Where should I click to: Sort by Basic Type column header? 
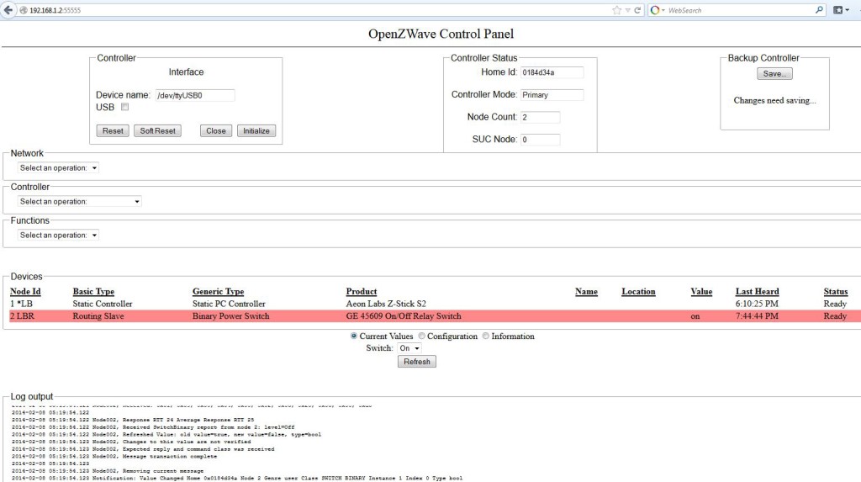[93, 291]
